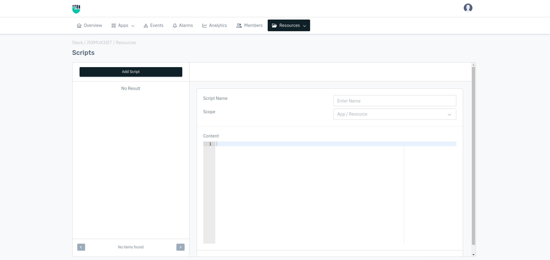Go to the Events tab

154,25
